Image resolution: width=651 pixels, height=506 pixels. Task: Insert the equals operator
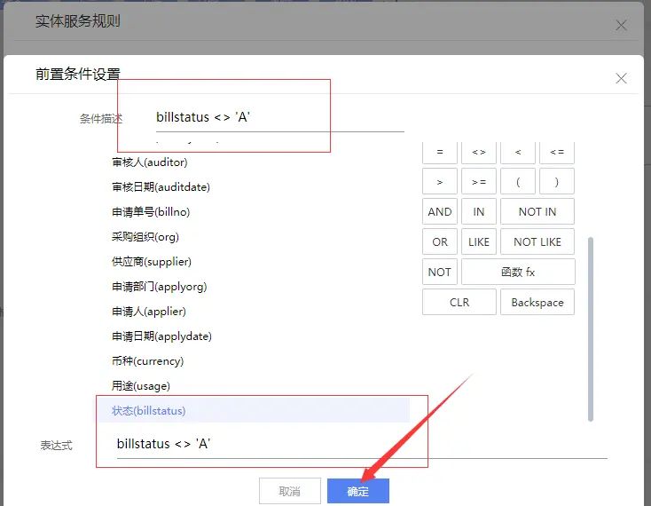440,152
